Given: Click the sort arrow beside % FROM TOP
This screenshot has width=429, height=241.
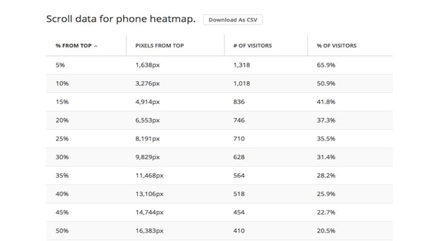Looking at the screenshot, I should [x=96, y=46].
